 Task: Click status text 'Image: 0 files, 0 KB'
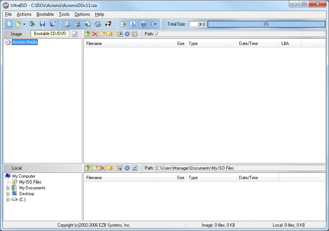tap(218, 225)
